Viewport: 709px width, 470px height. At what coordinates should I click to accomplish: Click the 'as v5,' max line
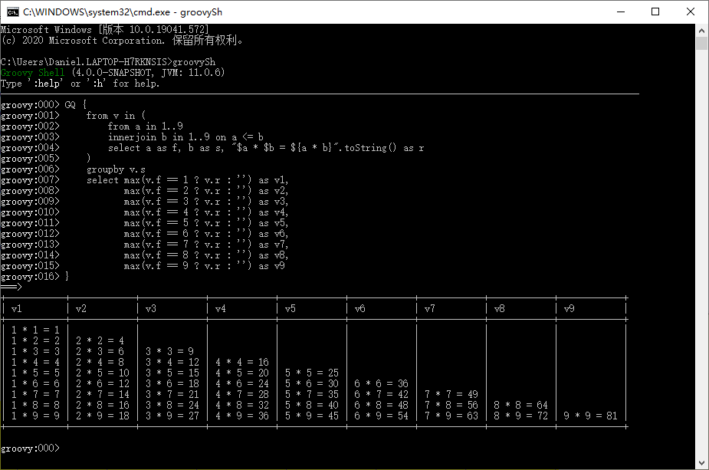(x=205, y=223)
